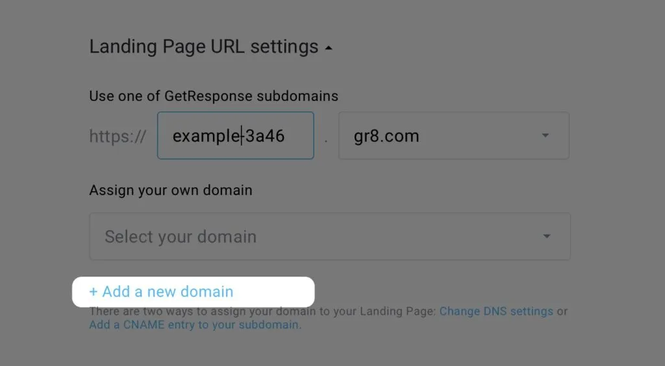Click the Use one of GetResponse subdomains label
The image size is (665, 366).
[214, 96]
